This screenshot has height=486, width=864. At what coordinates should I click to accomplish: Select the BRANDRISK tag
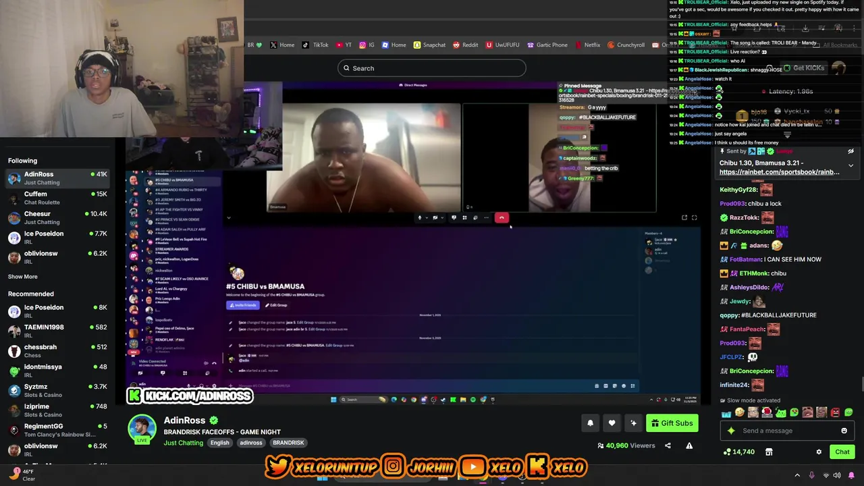pos(288,443)
